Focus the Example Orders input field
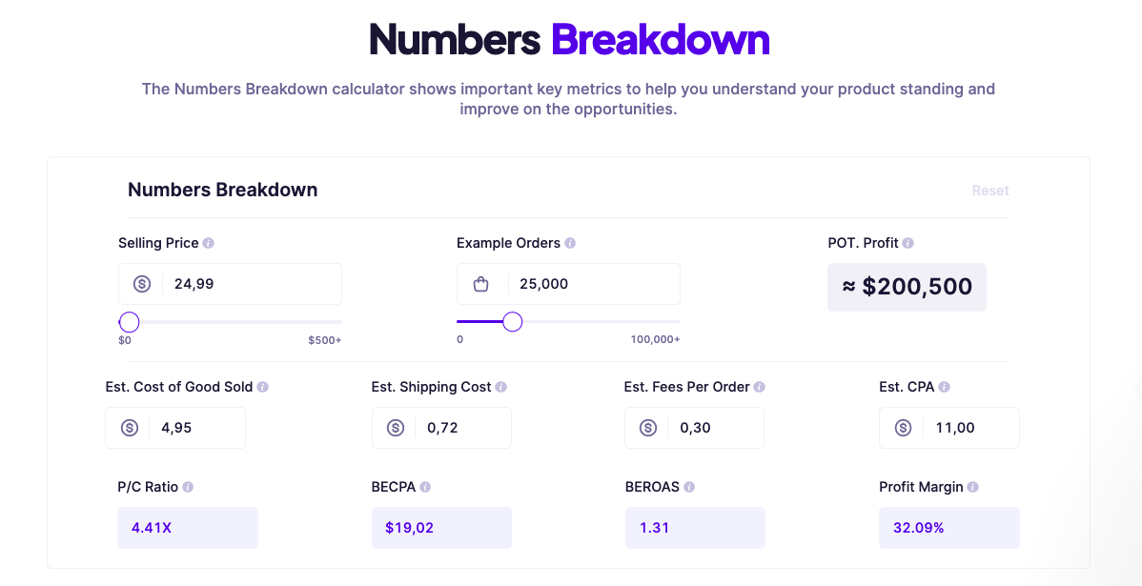Viewport: 1142px width, 586px height. (591, 284)
